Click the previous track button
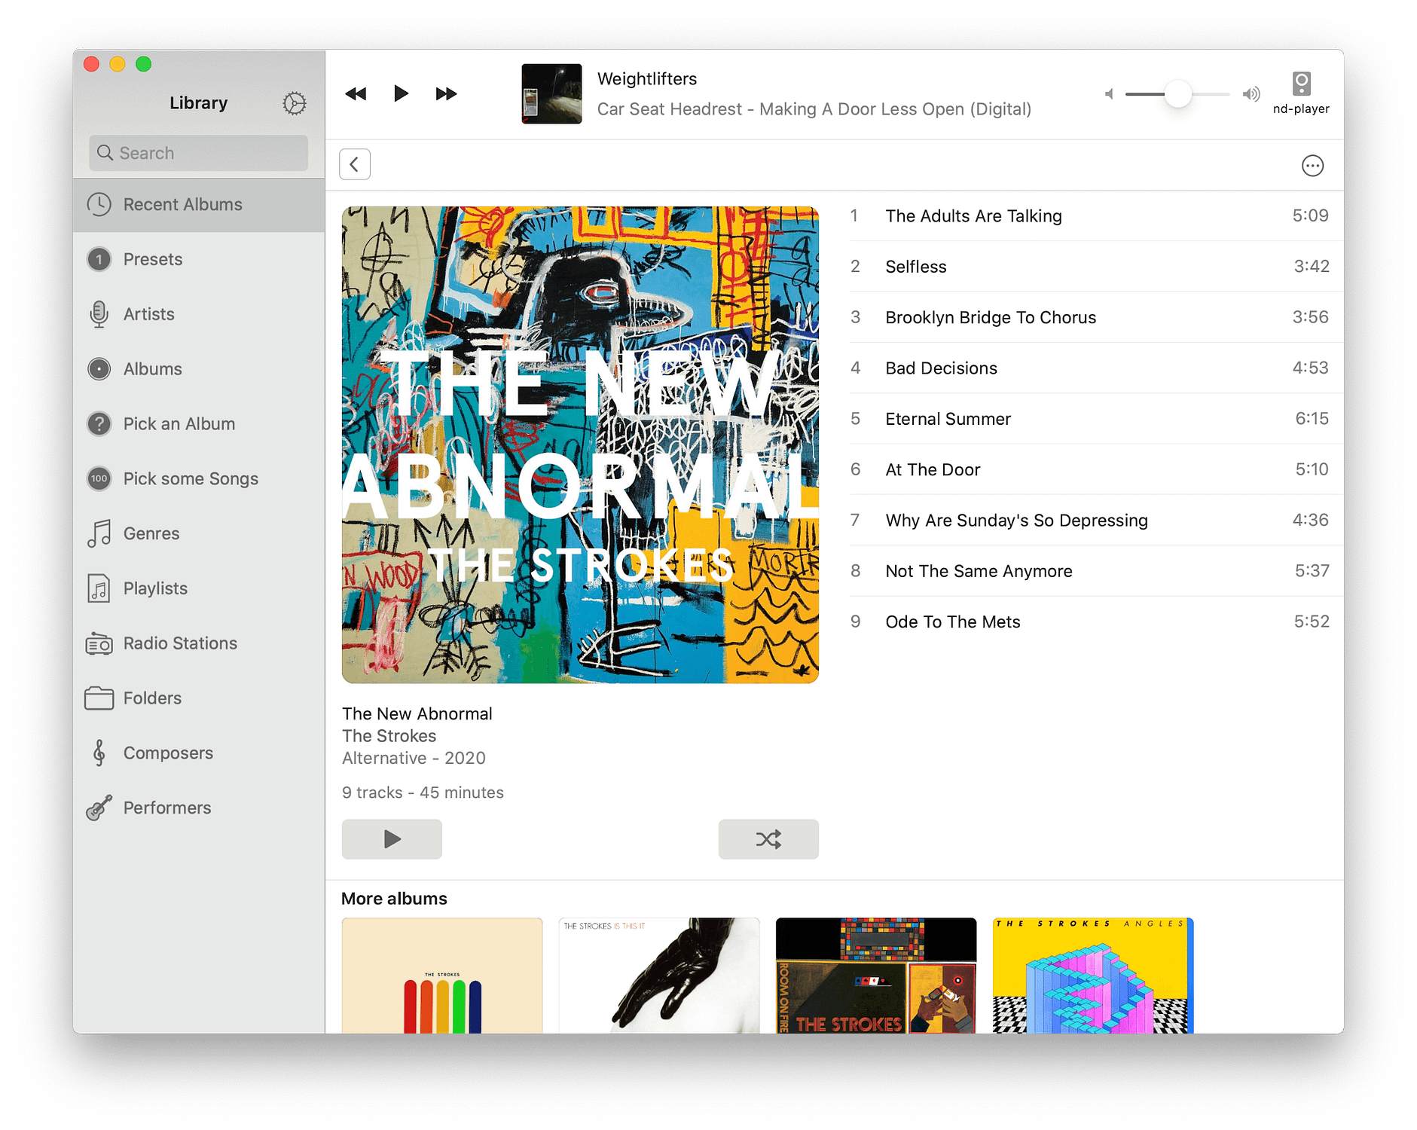 click(356, 94)
